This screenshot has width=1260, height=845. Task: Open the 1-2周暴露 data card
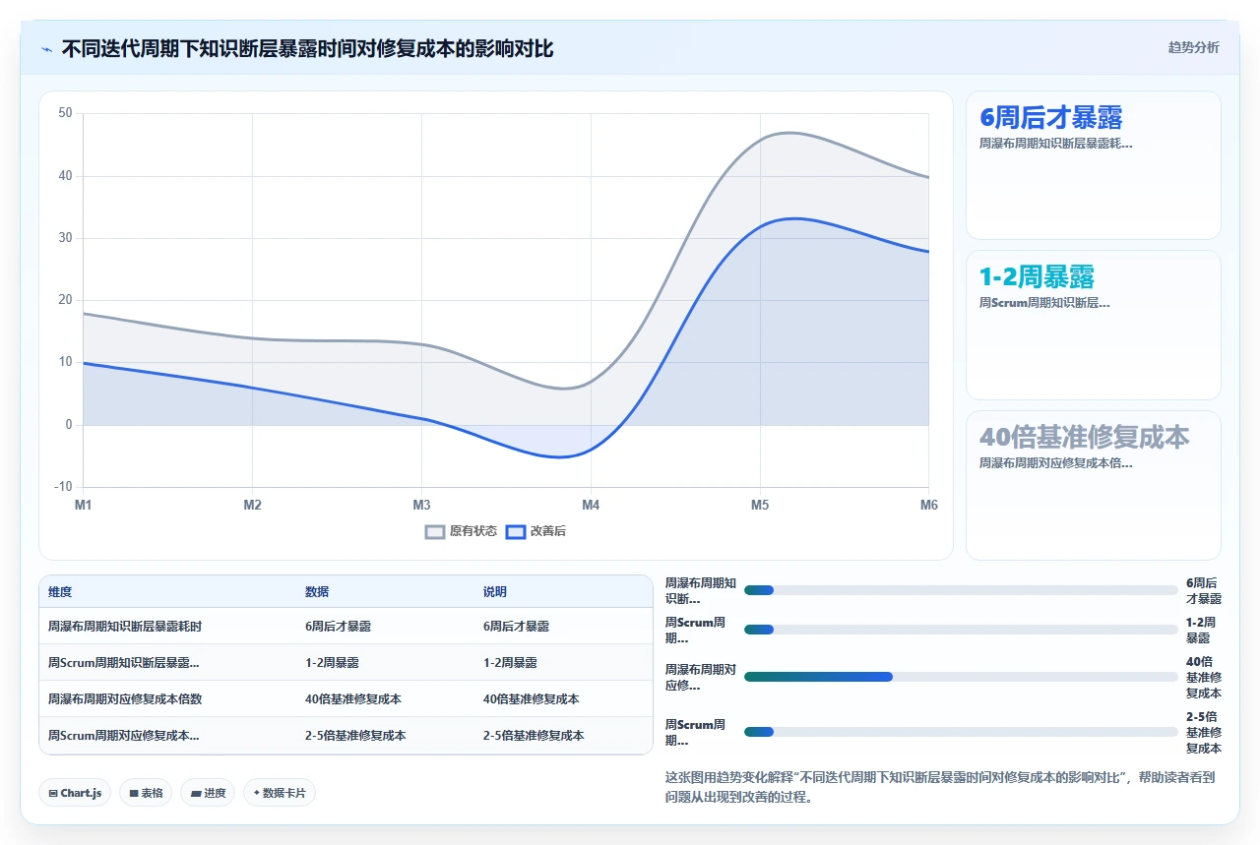tap(1094, 326)
